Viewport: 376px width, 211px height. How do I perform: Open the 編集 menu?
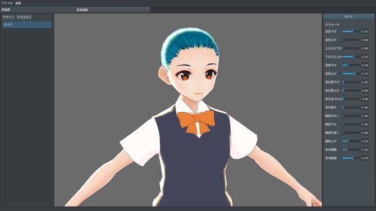[18, 3]
